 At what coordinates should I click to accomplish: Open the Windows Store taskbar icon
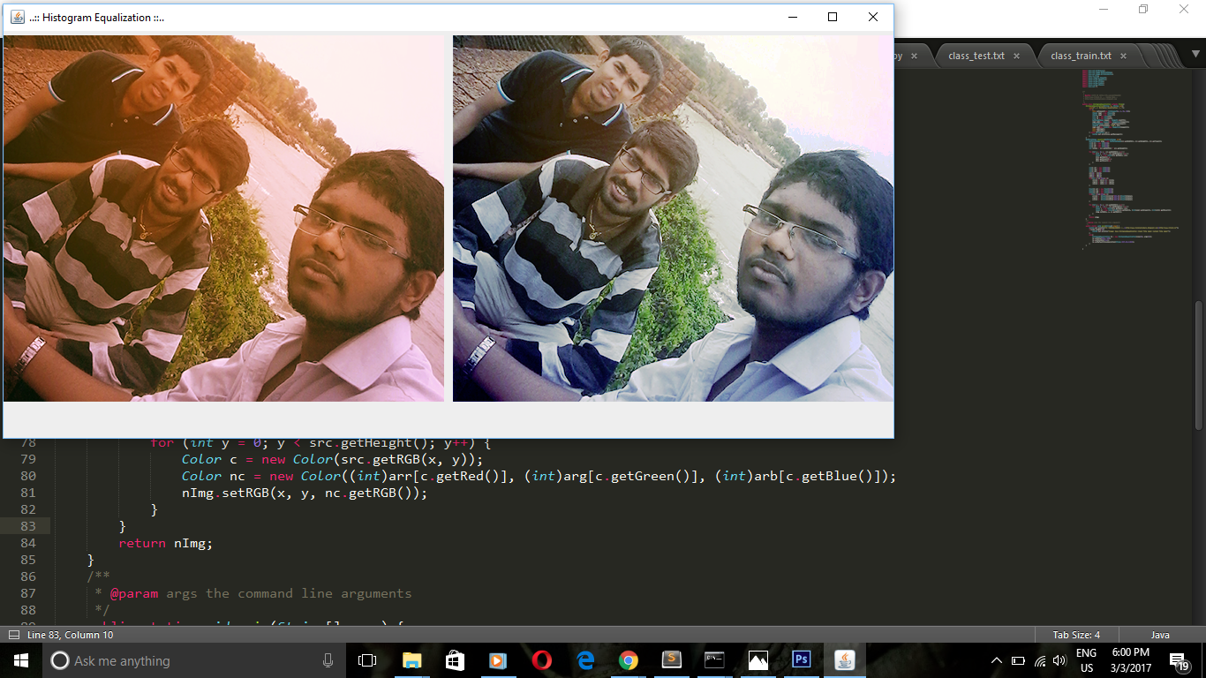point(455,660)
